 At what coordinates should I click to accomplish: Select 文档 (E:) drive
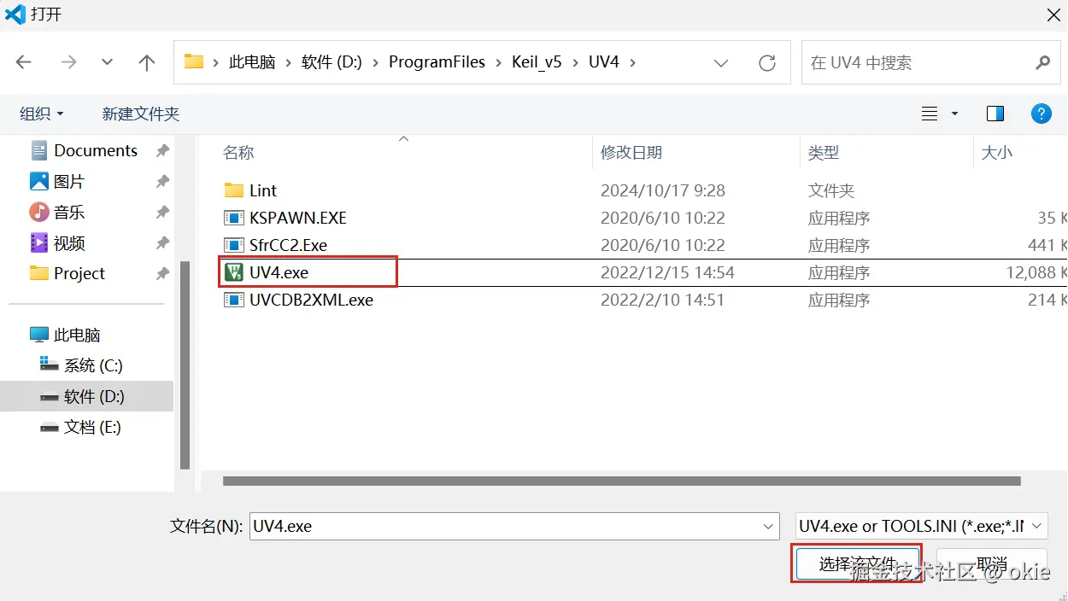(80, 427)
